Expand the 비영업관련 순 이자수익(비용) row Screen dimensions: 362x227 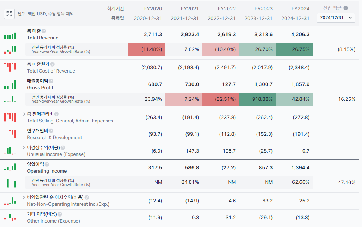[24, 197]
